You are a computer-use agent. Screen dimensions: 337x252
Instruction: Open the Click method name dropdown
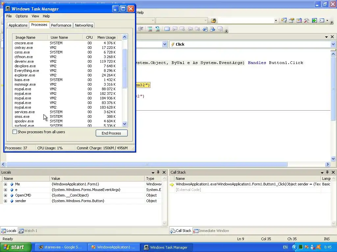(x=333, y=44)
